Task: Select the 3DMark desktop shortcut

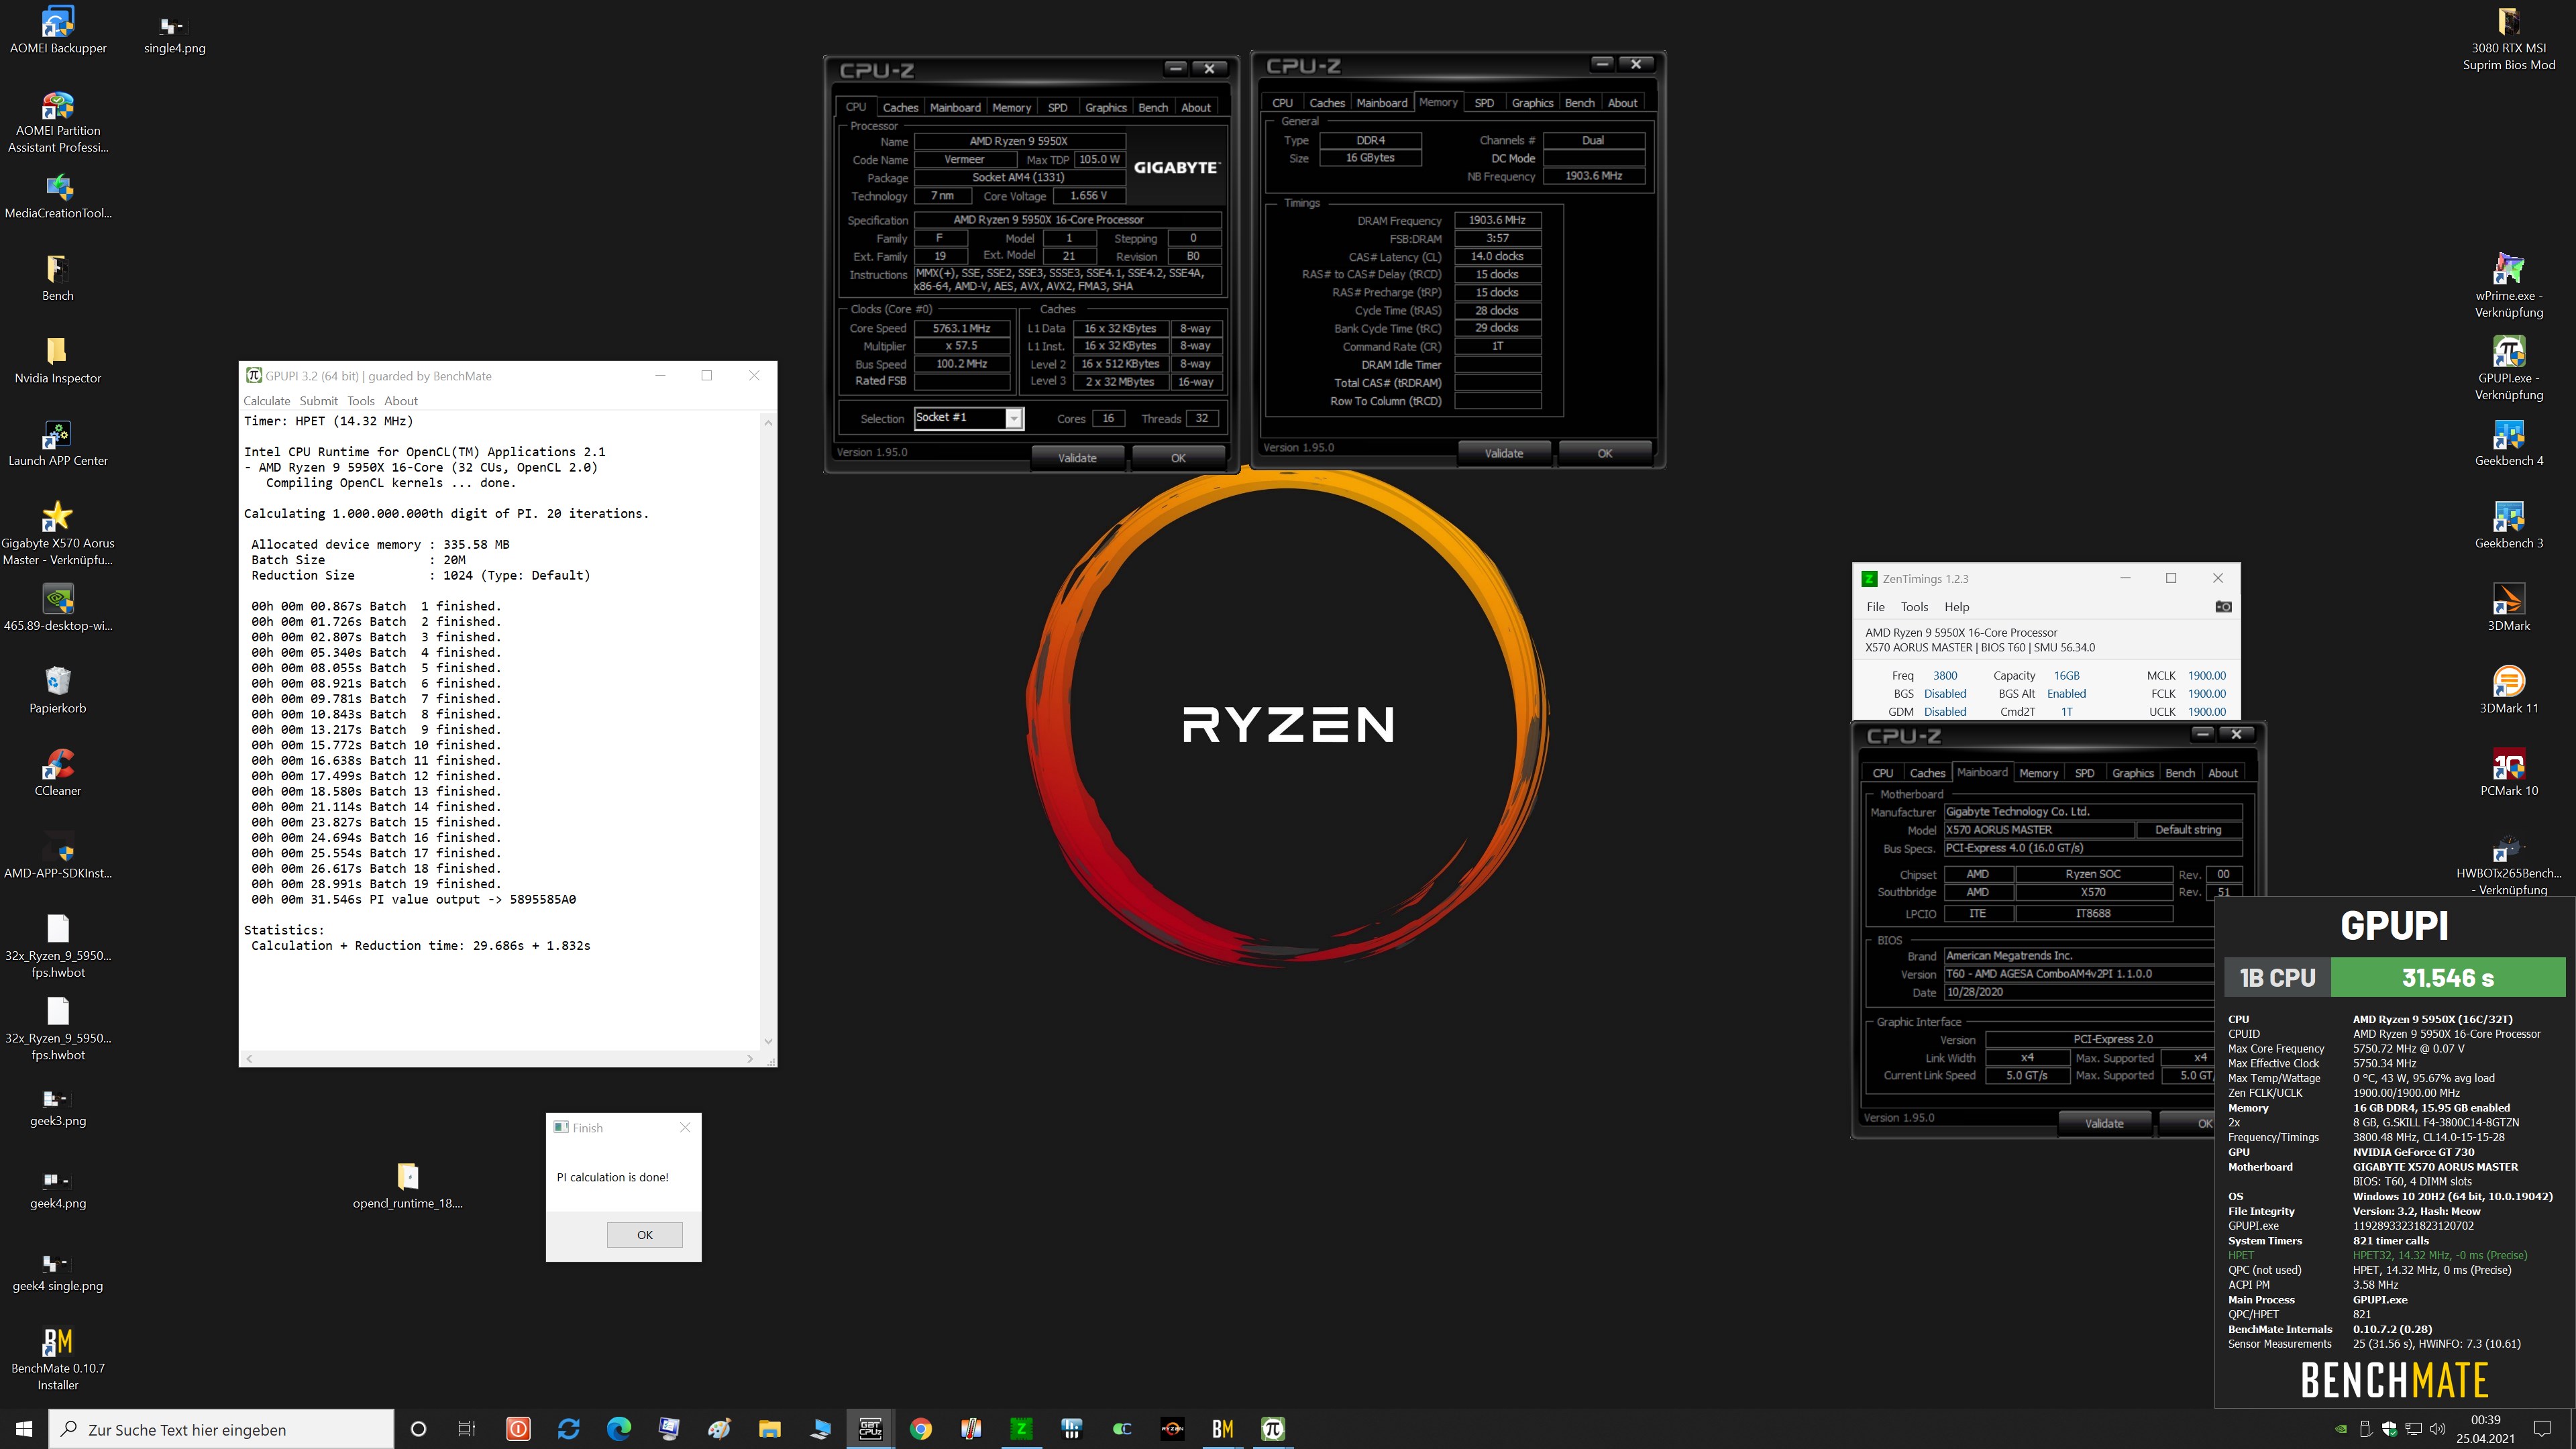Action: tap(2508, 608)
